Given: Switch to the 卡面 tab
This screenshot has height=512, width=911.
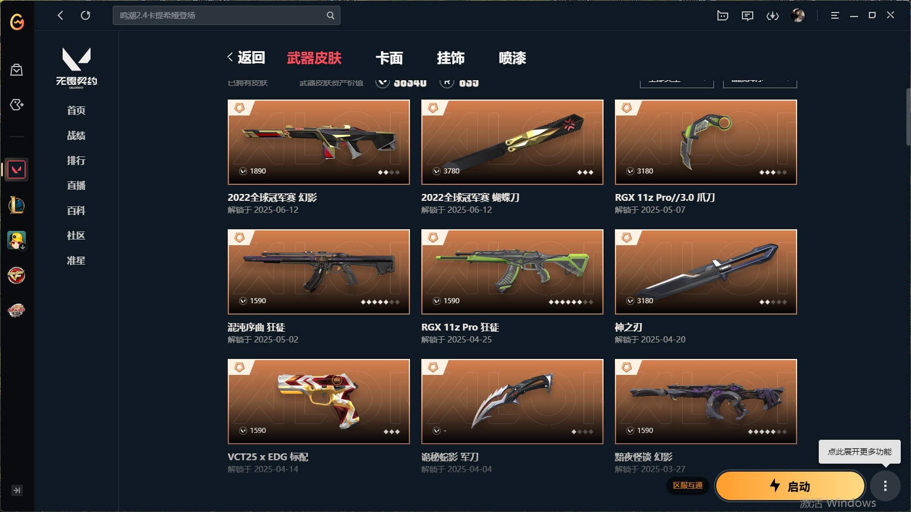Looking at the screenshot, I should [x=389, y=58].
